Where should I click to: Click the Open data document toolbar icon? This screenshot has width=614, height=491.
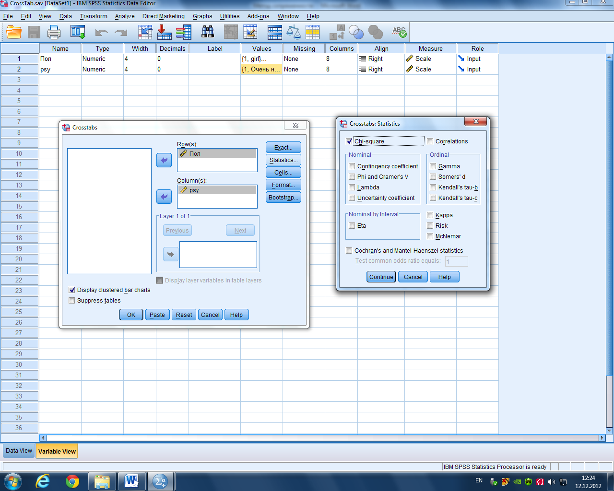click(14, 32)
